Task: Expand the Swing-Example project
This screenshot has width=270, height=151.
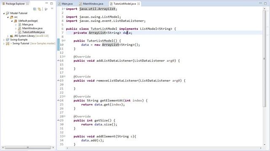Action: click(4, 40)
